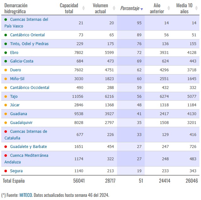Select Duero current volume 4751
This screenshot has height=200, width=201.
click(x=109, y=70)
